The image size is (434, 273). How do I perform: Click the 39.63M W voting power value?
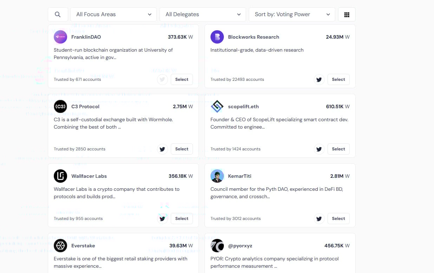tap(181, 246)
